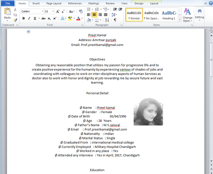The height and width of the screenshot is (174, 213).
Task: Click the red Font Color button
Action: point(78,18)
